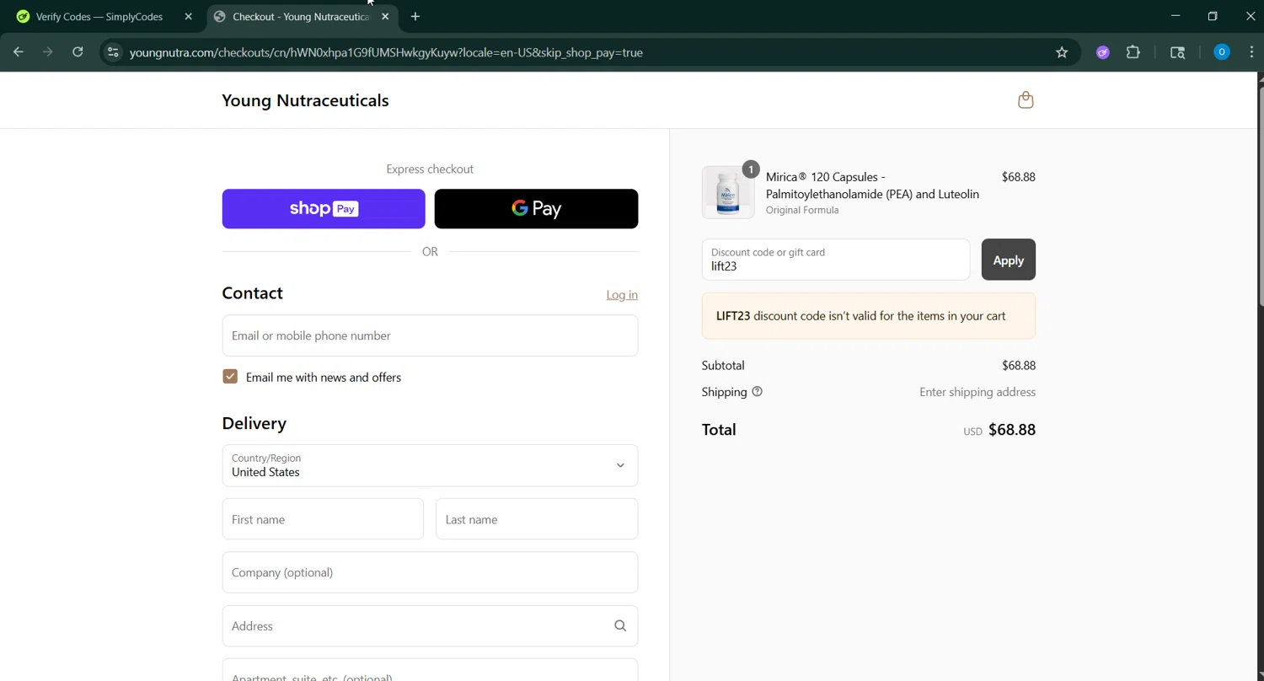Click the Mirica 120 Capsules product name

pyautogui.click(x=872, y=185)
